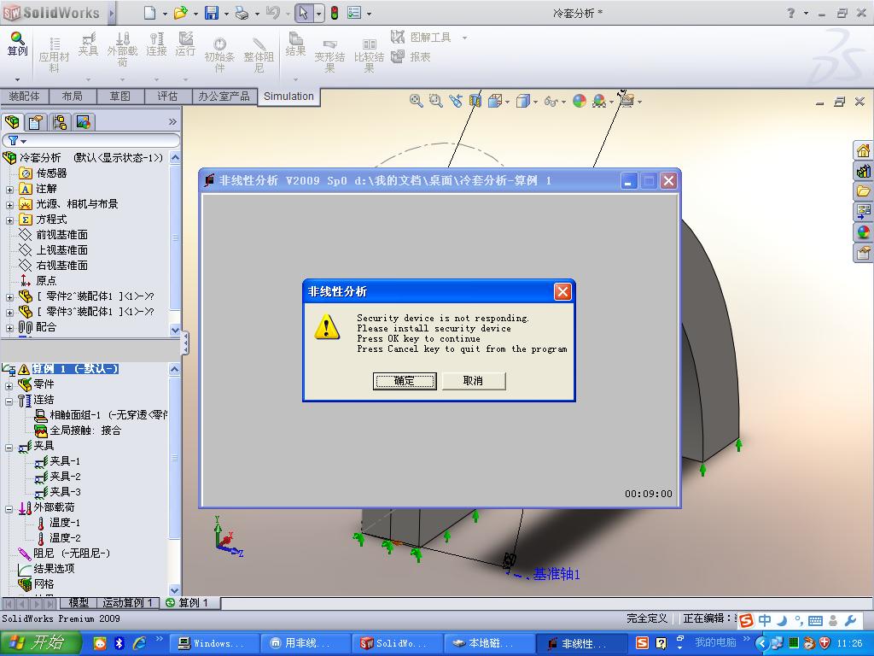
Task: Open the SolidWo... taskbar button
Action: [397, 643]
